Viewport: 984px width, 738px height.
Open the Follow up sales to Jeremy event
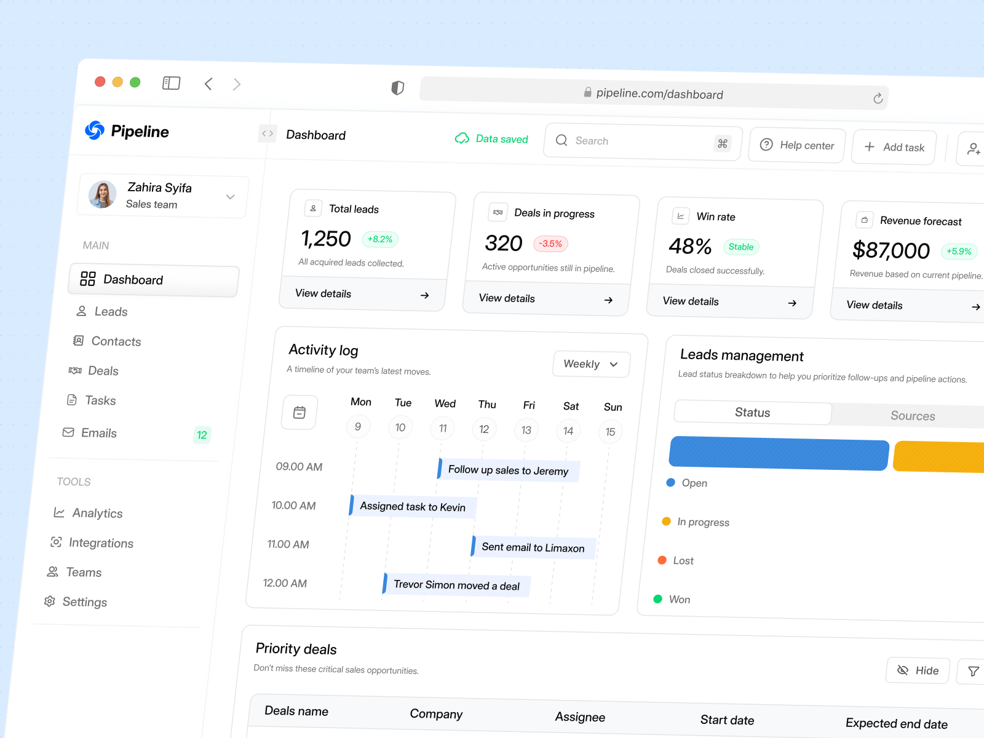[508, 470]
